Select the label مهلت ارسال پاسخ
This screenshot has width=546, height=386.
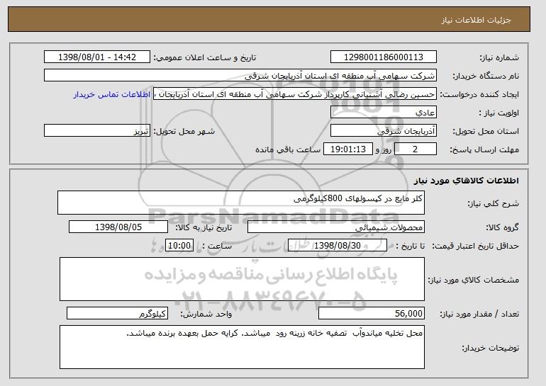click(x=484, y=149)
